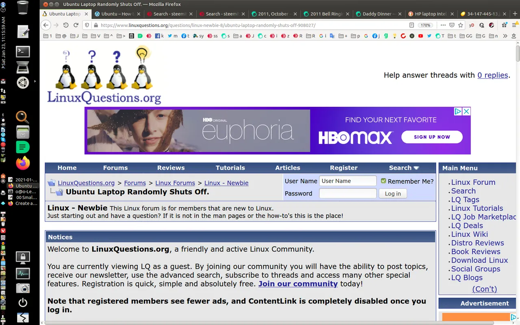Click the HBO Max SIGN UP NOW button

pos(432,137)
